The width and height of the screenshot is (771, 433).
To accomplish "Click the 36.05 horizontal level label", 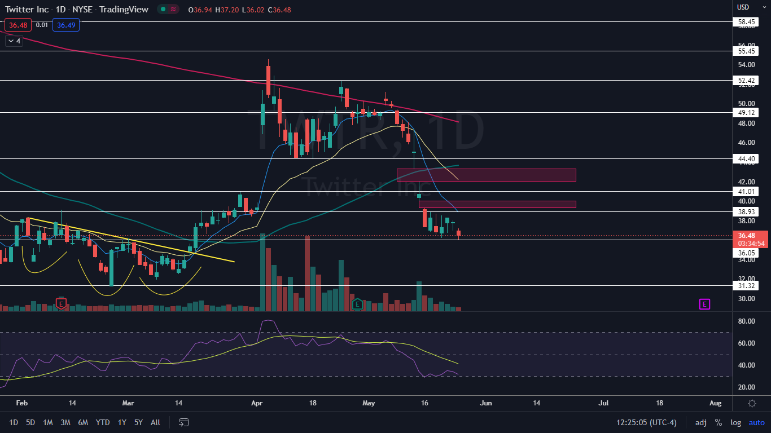I will (x=746, y=253).
